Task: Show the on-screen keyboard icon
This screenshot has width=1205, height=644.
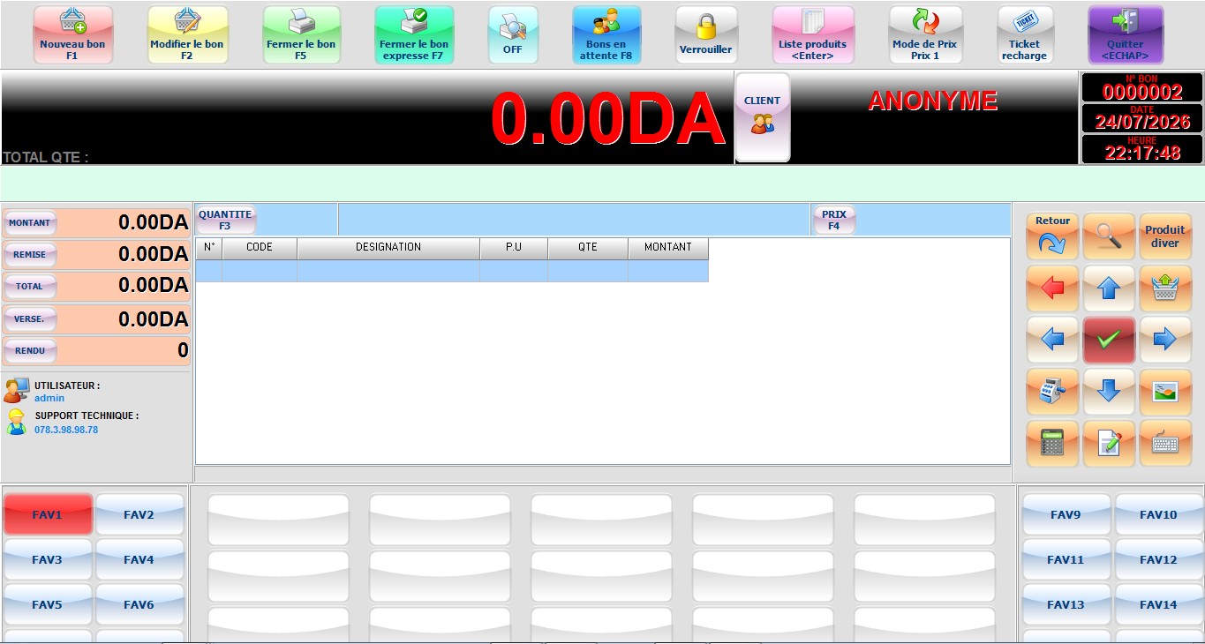Action: (1165, 444)
